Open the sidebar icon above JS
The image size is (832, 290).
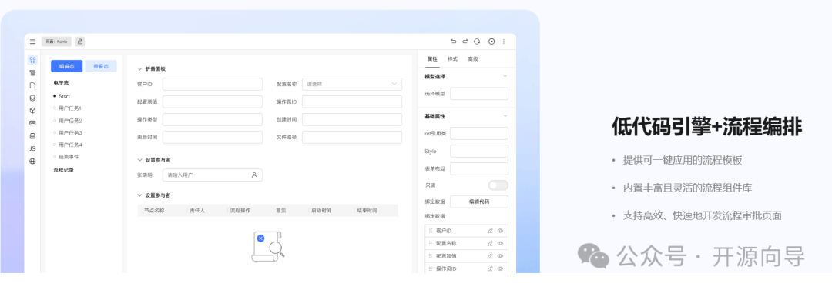click(x=33, y=135)
